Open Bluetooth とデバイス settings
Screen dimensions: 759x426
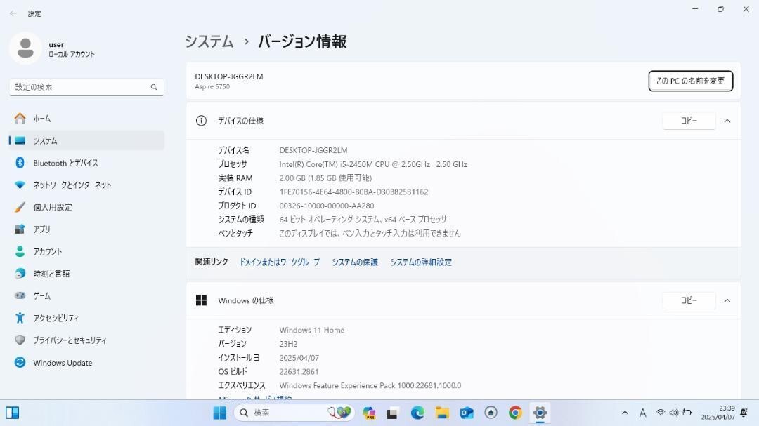point(86,163)
